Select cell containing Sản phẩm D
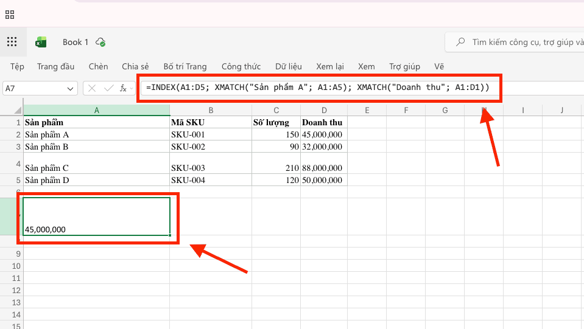584x329 pixels. point(96,180)
